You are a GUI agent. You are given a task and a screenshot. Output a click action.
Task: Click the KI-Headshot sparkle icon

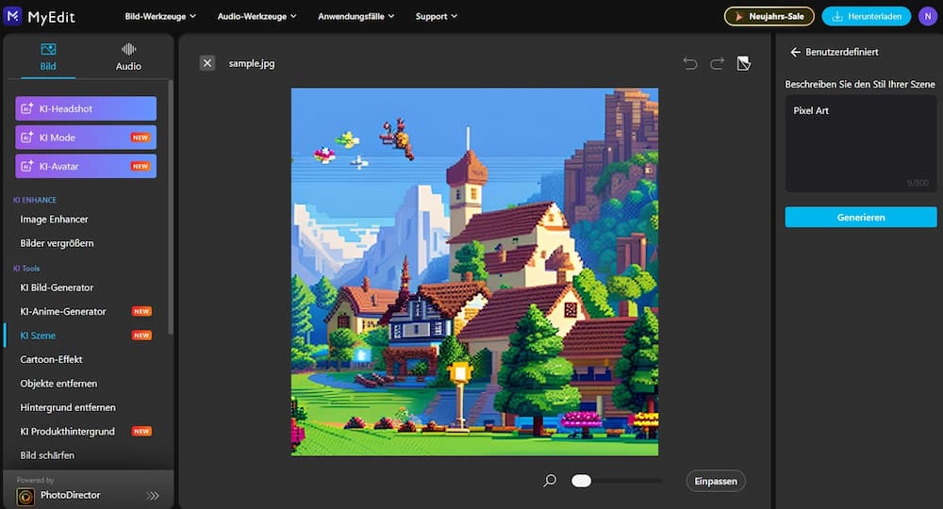(x=27, y=108)
